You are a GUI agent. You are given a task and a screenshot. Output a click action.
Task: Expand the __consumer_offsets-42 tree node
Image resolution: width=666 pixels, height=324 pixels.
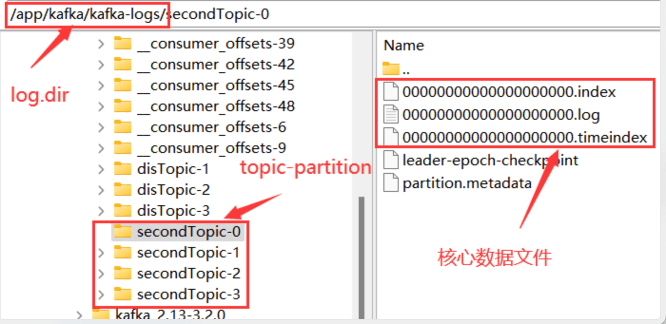click(101, 65)
